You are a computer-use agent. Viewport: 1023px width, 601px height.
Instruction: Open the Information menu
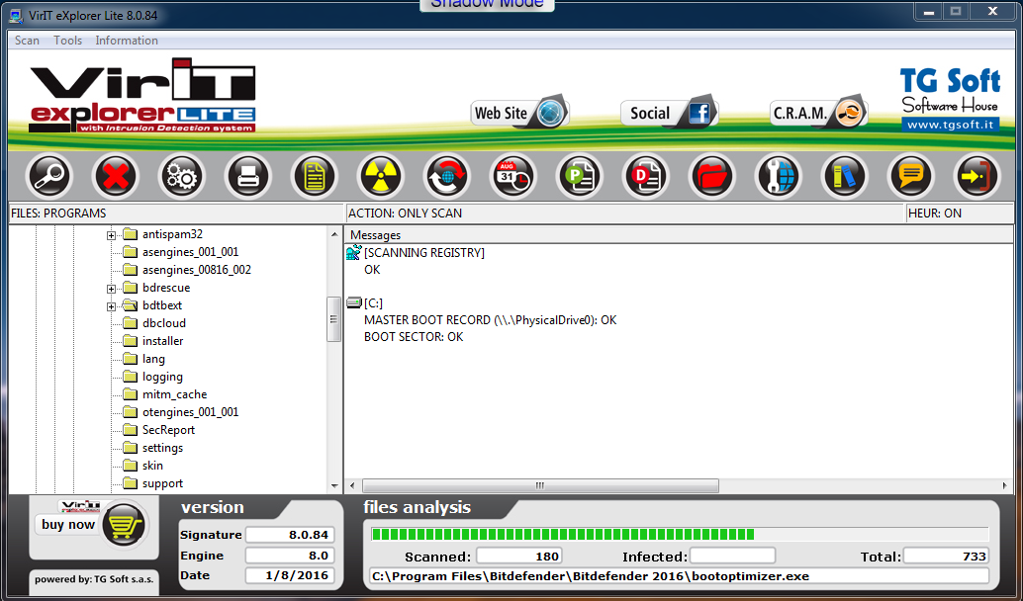[127, 41]
